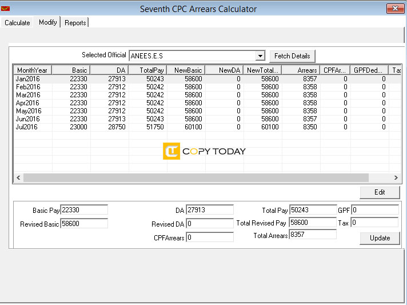
Task: Click the Update button
Action: coord(380,238)
